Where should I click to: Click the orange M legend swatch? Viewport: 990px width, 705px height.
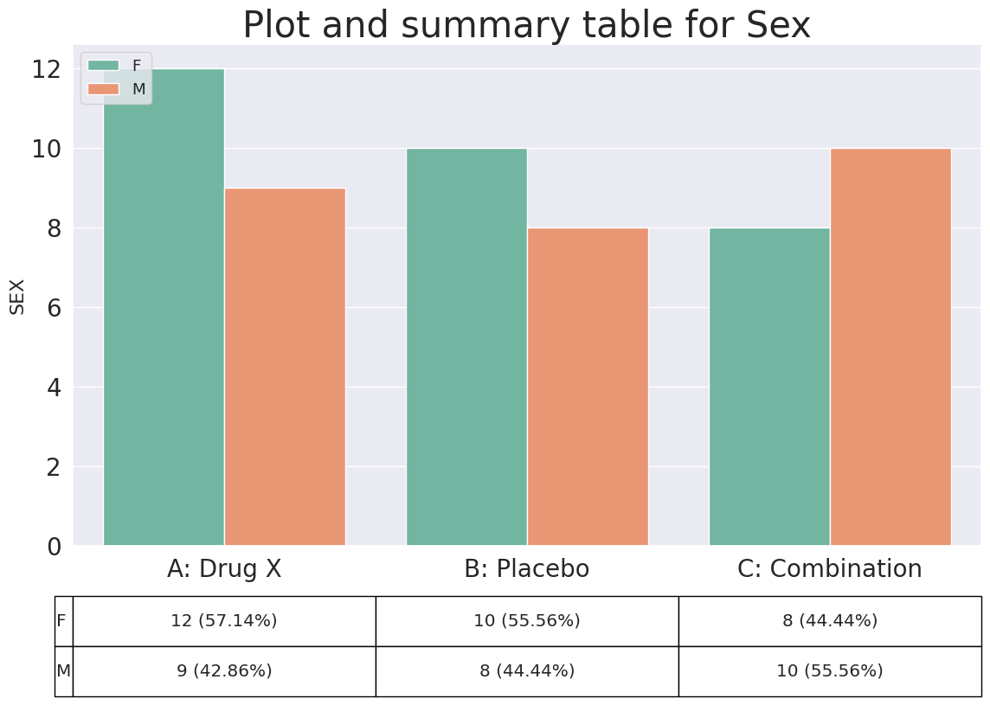104,89
